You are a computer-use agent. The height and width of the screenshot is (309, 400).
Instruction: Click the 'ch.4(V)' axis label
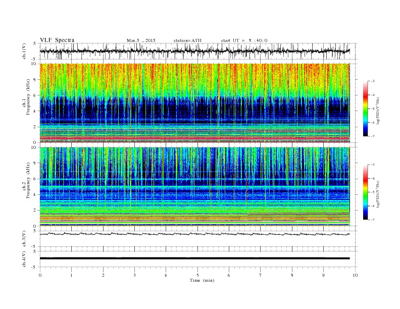(x=24, y=259)
